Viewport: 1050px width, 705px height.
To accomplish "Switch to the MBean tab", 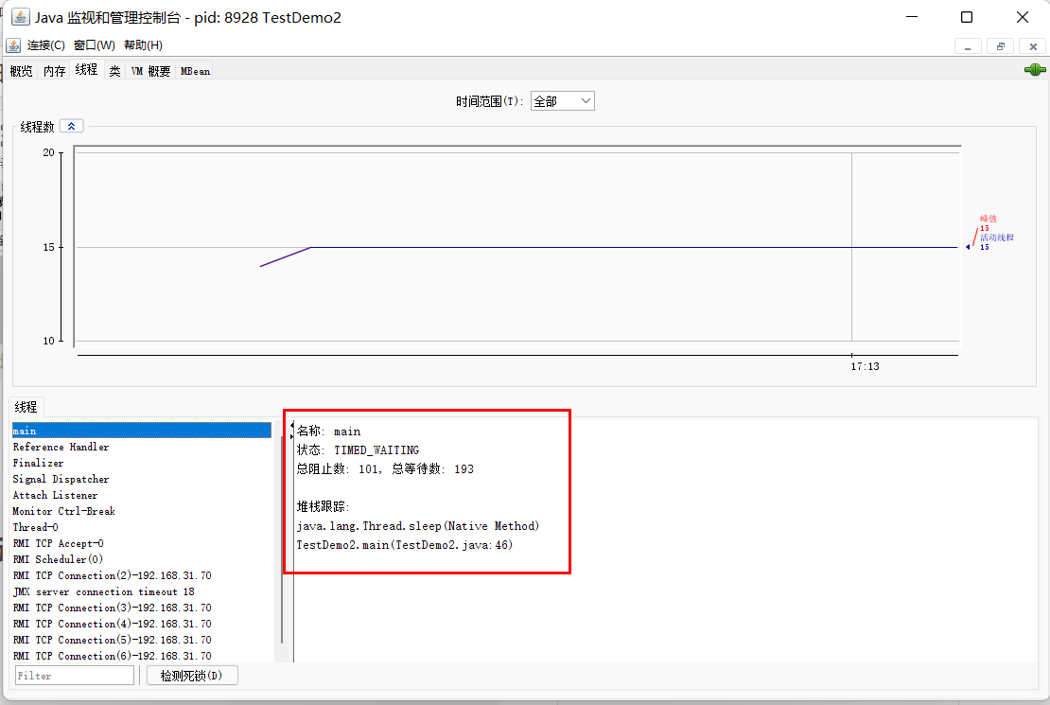I will pyautogui.click(x=195, y=71).
